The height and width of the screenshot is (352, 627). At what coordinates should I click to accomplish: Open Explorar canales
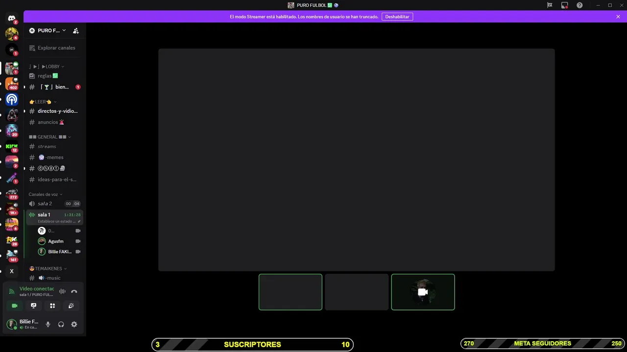(x=54, y=48)
